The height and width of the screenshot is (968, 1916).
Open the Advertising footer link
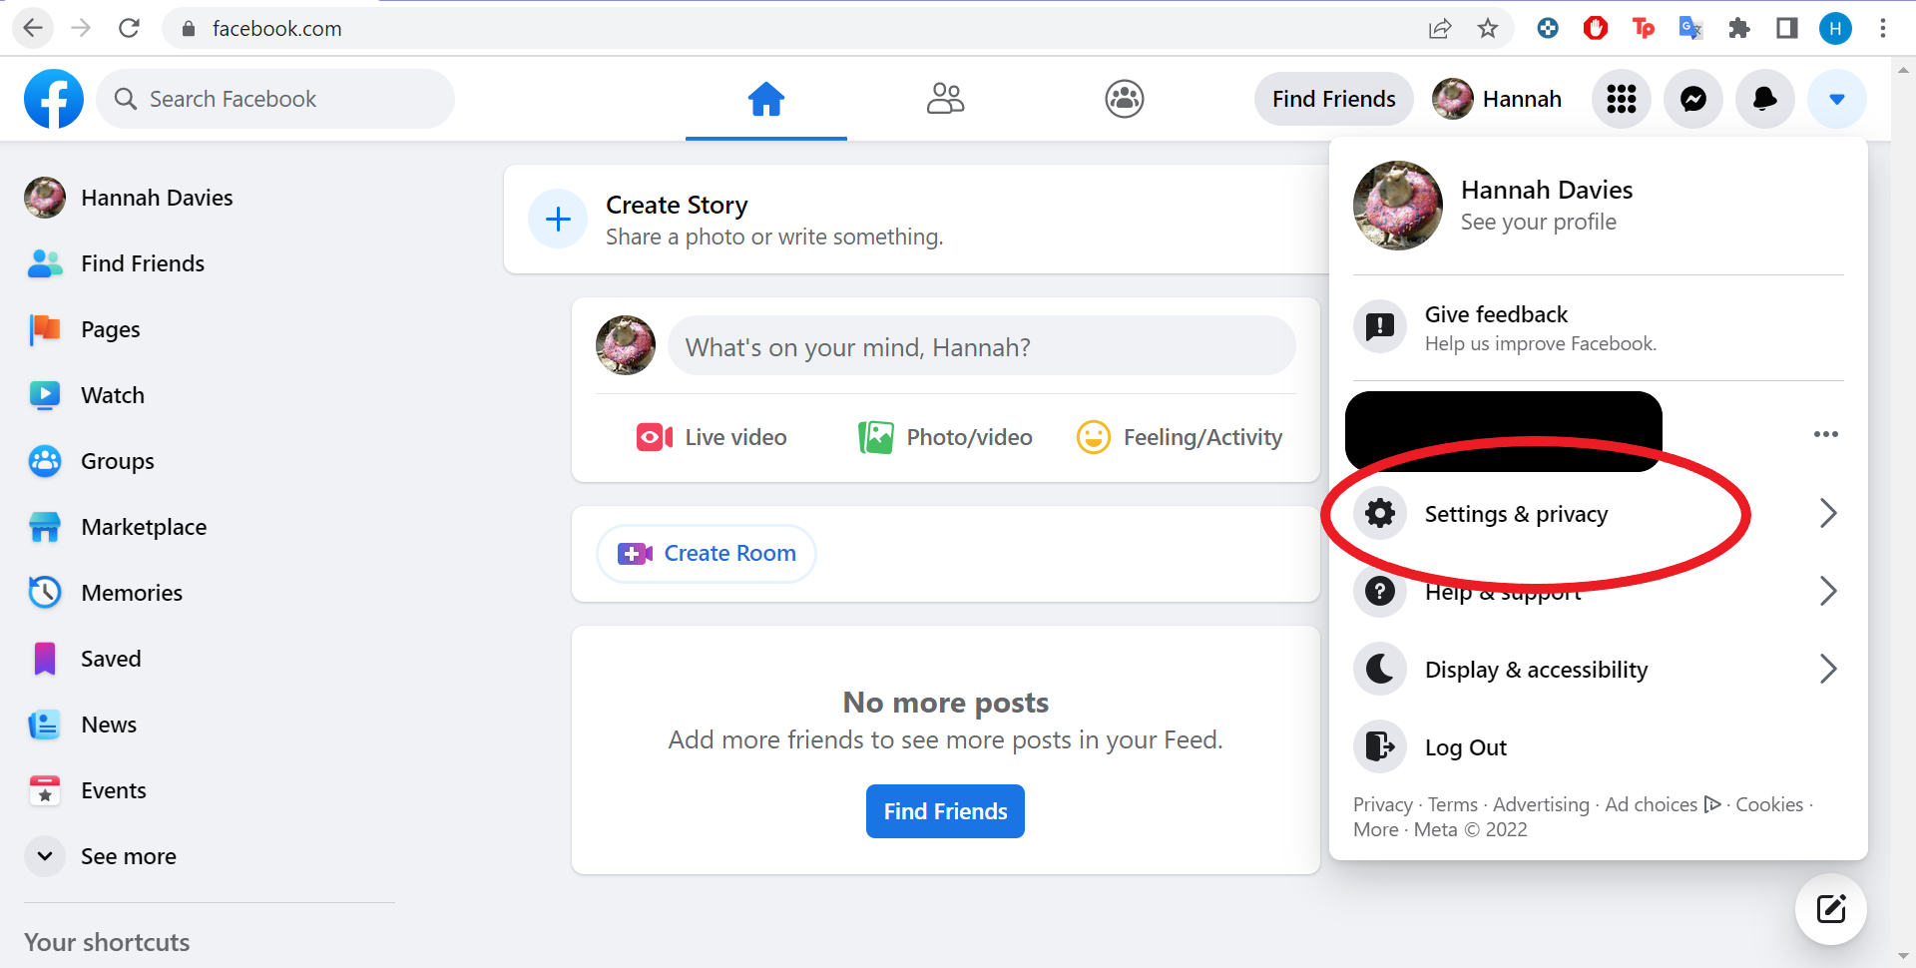pyautogui.click(x=1541, y=804)
